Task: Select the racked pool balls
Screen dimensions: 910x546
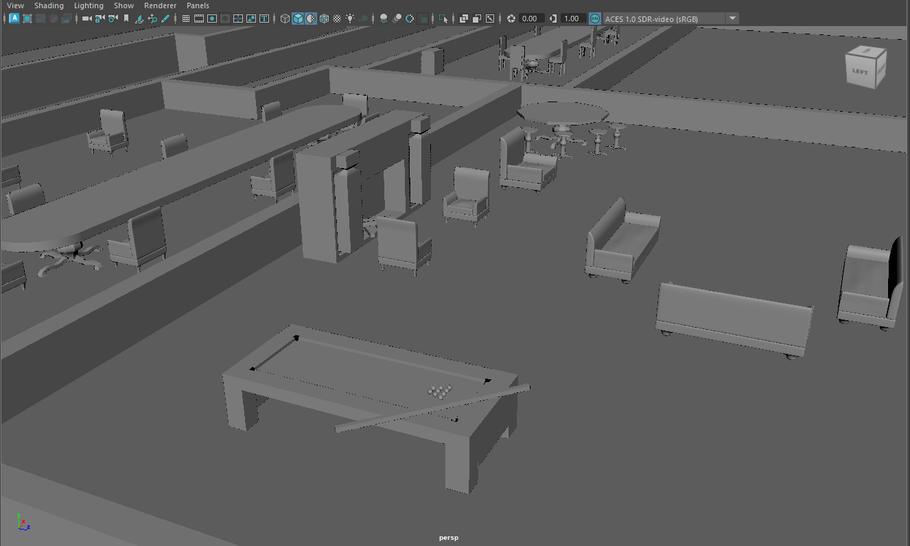Action: 440,391
